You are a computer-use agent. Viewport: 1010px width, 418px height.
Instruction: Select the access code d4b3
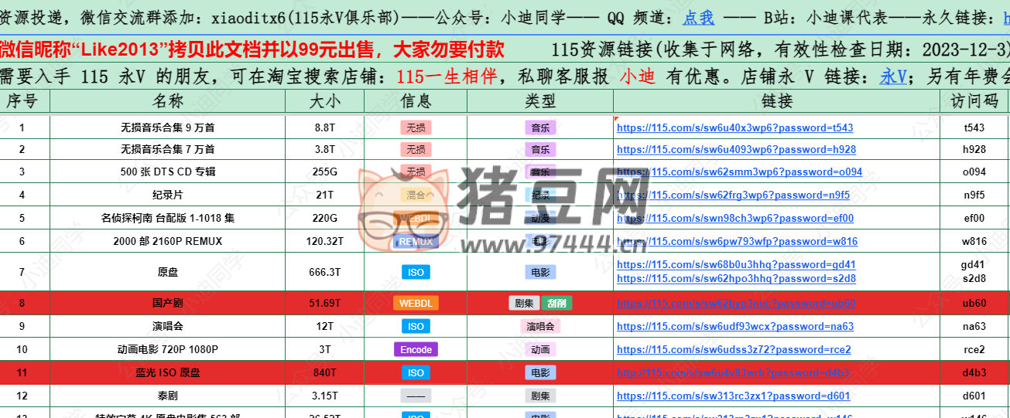click(x=974, y=373)
